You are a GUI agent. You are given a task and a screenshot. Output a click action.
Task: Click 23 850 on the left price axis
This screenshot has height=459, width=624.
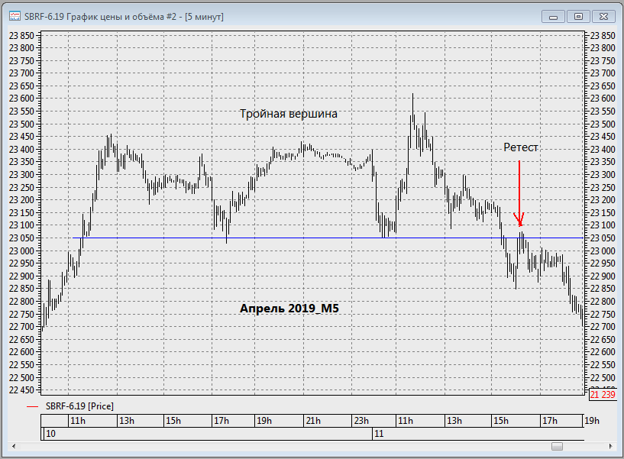(21, 36)
